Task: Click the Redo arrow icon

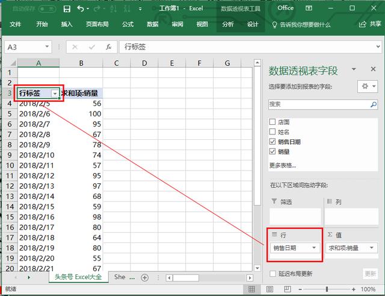Action: pyautogui.click(x=97, y=8)
